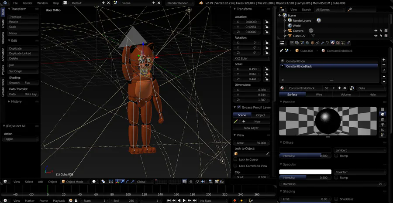Click the auto keyframe record button
The height and width of the screenshot is (203, 393).
[x=234, y=200]
